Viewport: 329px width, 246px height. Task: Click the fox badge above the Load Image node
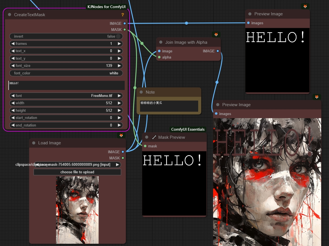pyautogui.click(x=121, y=135)
